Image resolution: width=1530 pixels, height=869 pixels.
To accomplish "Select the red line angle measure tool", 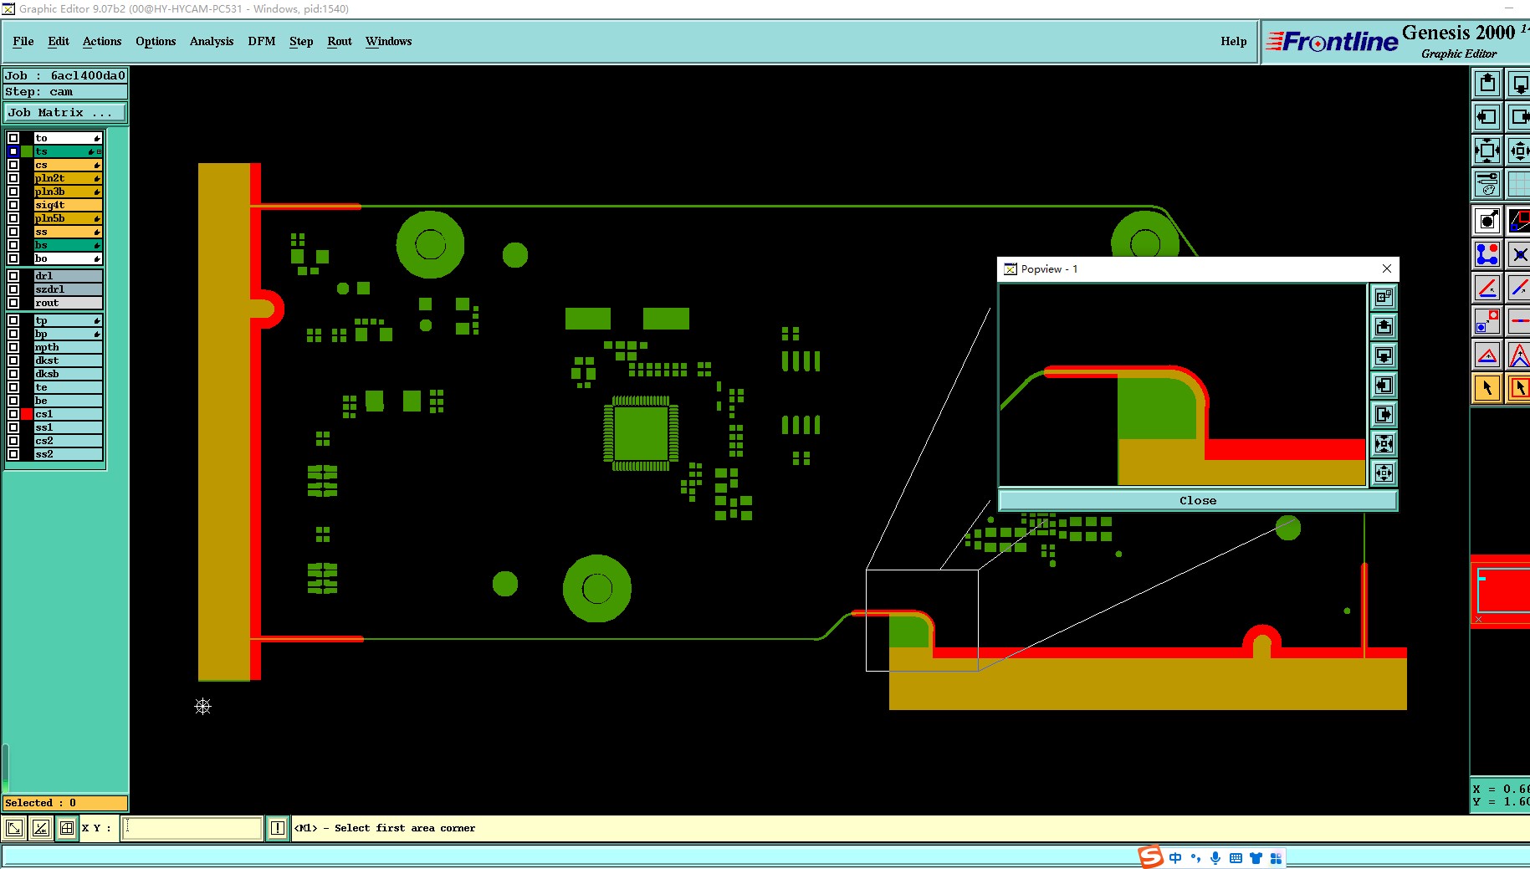I will coord(1487,288).
